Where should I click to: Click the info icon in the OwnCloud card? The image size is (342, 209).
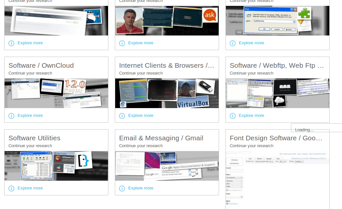(11, 116)
